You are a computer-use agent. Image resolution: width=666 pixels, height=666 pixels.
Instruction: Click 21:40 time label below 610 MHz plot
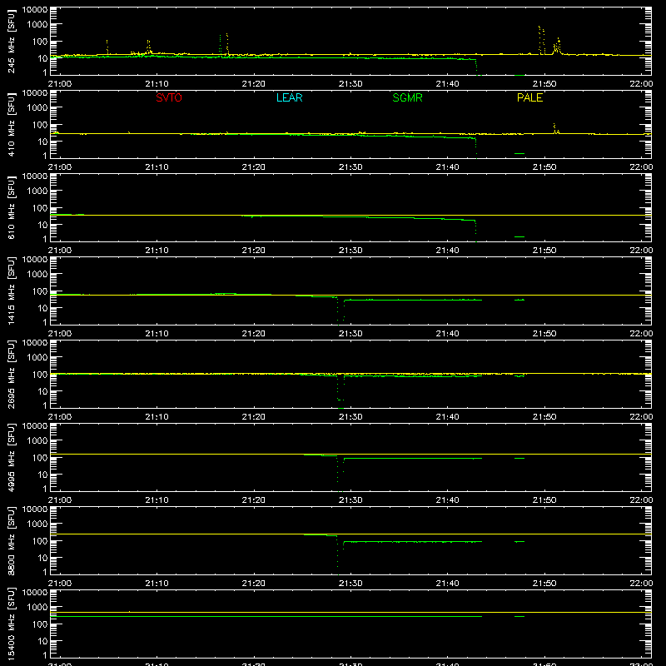[x=448, y=251]
